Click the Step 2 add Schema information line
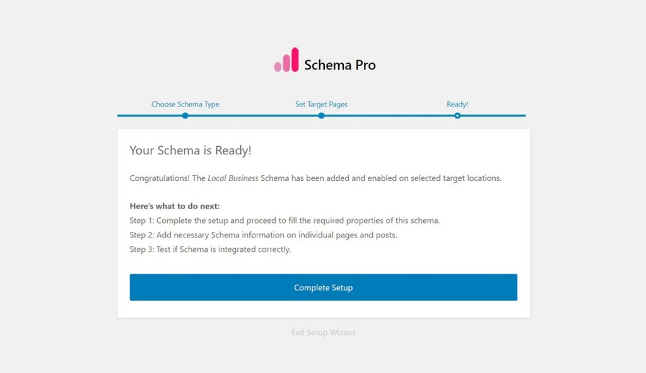The width and height of the screenshot is (646, 373). click(263, 235)
